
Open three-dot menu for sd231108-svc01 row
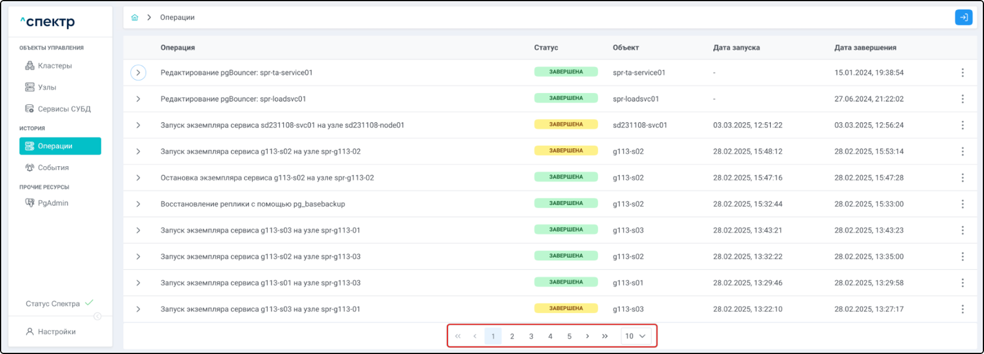coord(962,125)
